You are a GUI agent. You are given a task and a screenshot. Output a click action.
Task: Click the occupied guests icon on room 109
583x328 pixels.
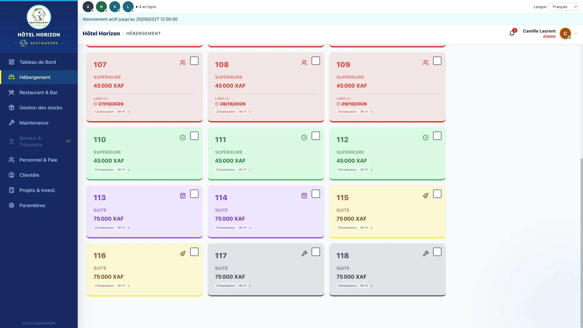(x=426, y=63)
